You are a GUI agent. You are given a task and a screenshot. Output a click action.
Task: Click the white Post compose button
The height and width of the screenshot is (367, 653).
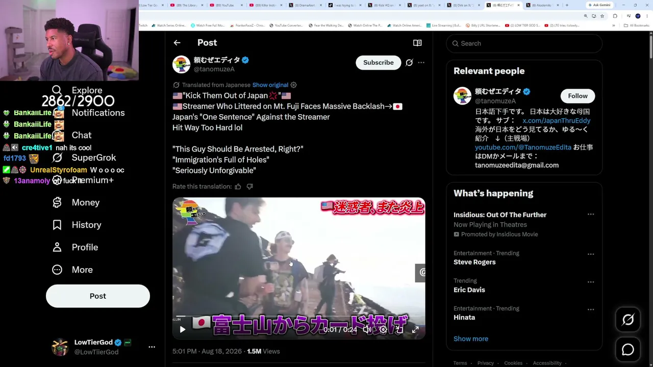coord(98,296)
